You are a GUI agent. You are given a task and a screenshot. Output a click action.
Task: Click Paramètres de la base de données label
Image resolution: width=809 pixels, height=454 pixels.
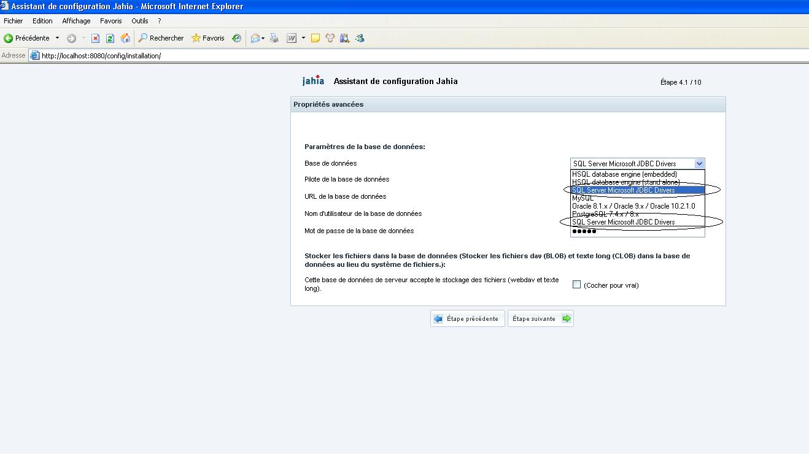[x=365, y=147]
